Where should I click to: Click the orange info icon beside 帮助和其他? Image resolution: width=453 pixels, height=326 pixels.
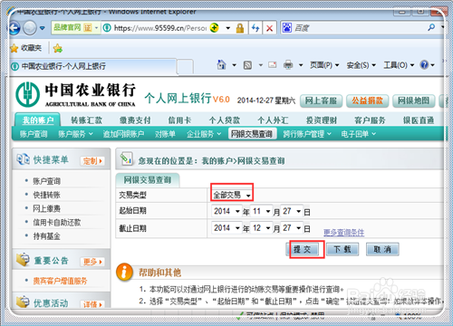tap(125, 272)
